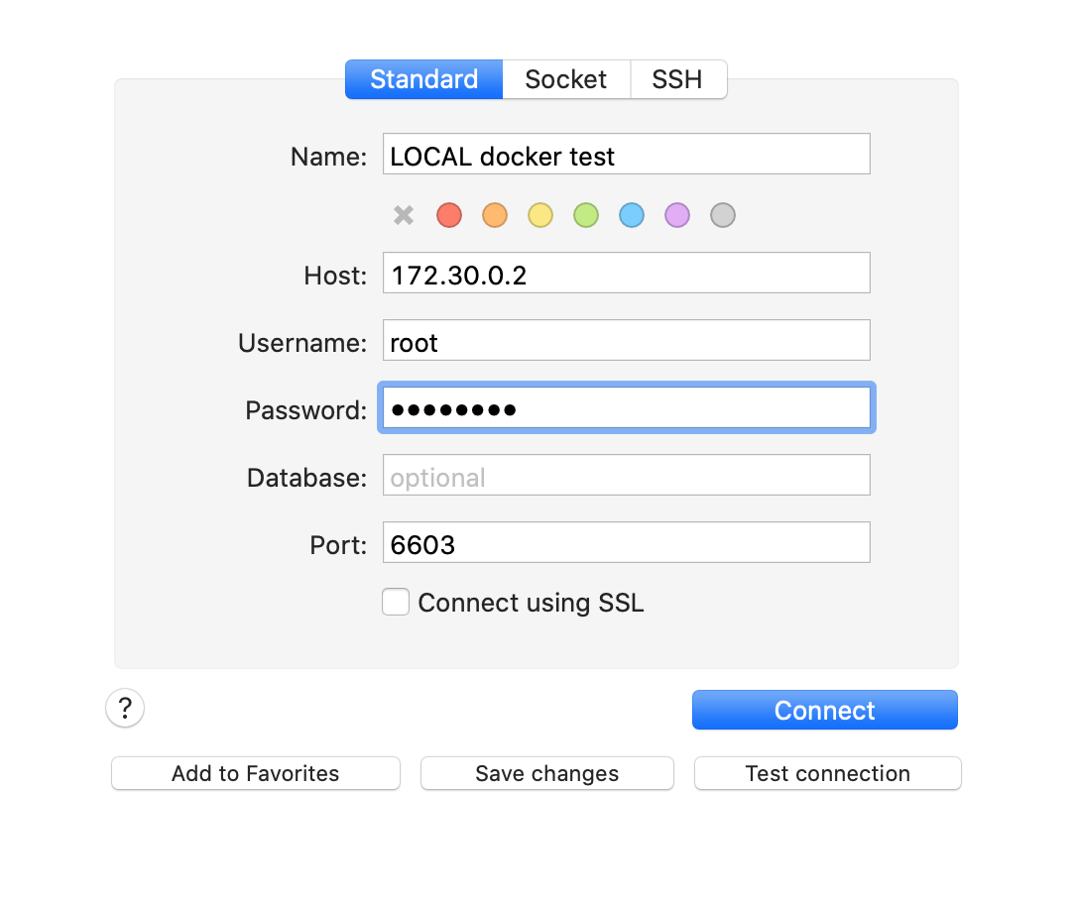This screenshot has height=902, width=1075.
Task: Click the Test connection button
Action: (827, 774)
